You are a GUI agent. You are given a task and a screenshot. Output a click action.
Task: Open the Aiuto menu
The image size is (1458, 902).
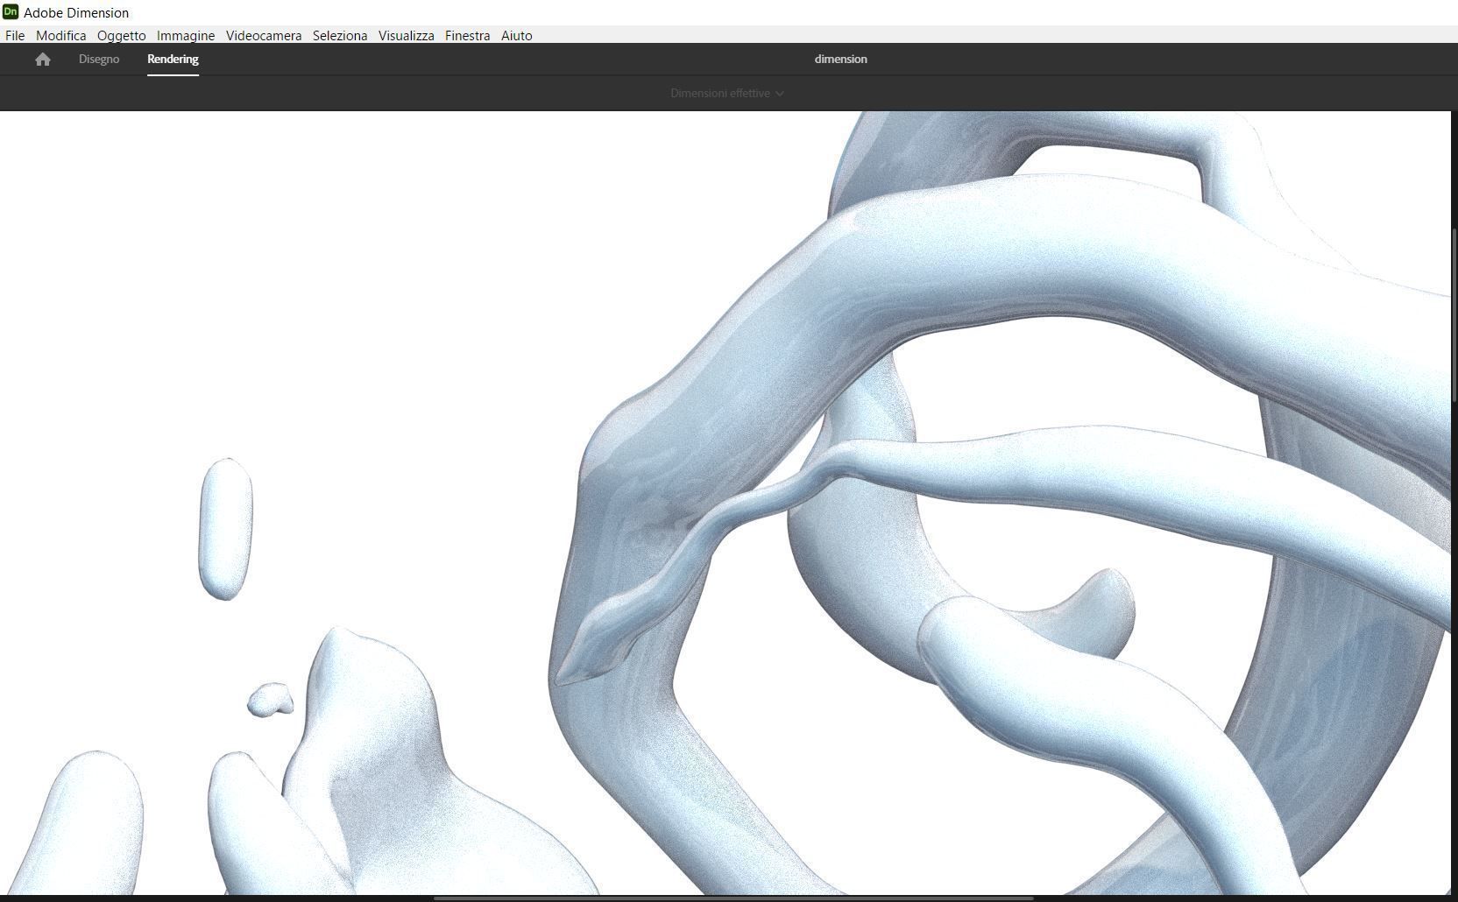pyautogui.click(x=516, y=36)
